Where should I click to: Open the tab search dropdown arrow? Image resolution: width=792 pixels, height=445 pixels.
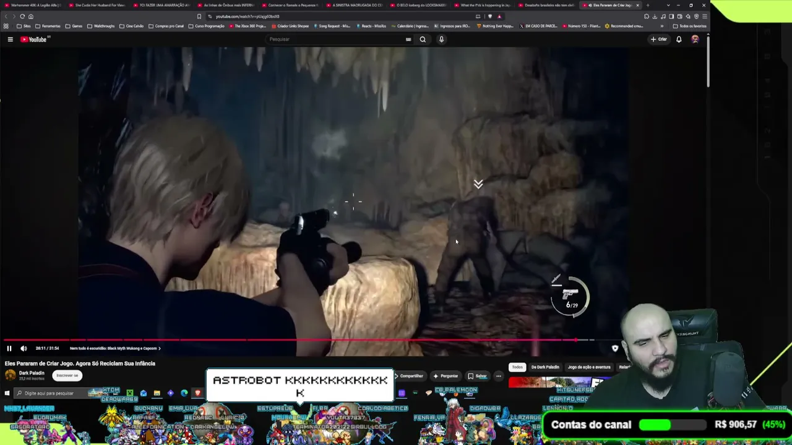668,6
